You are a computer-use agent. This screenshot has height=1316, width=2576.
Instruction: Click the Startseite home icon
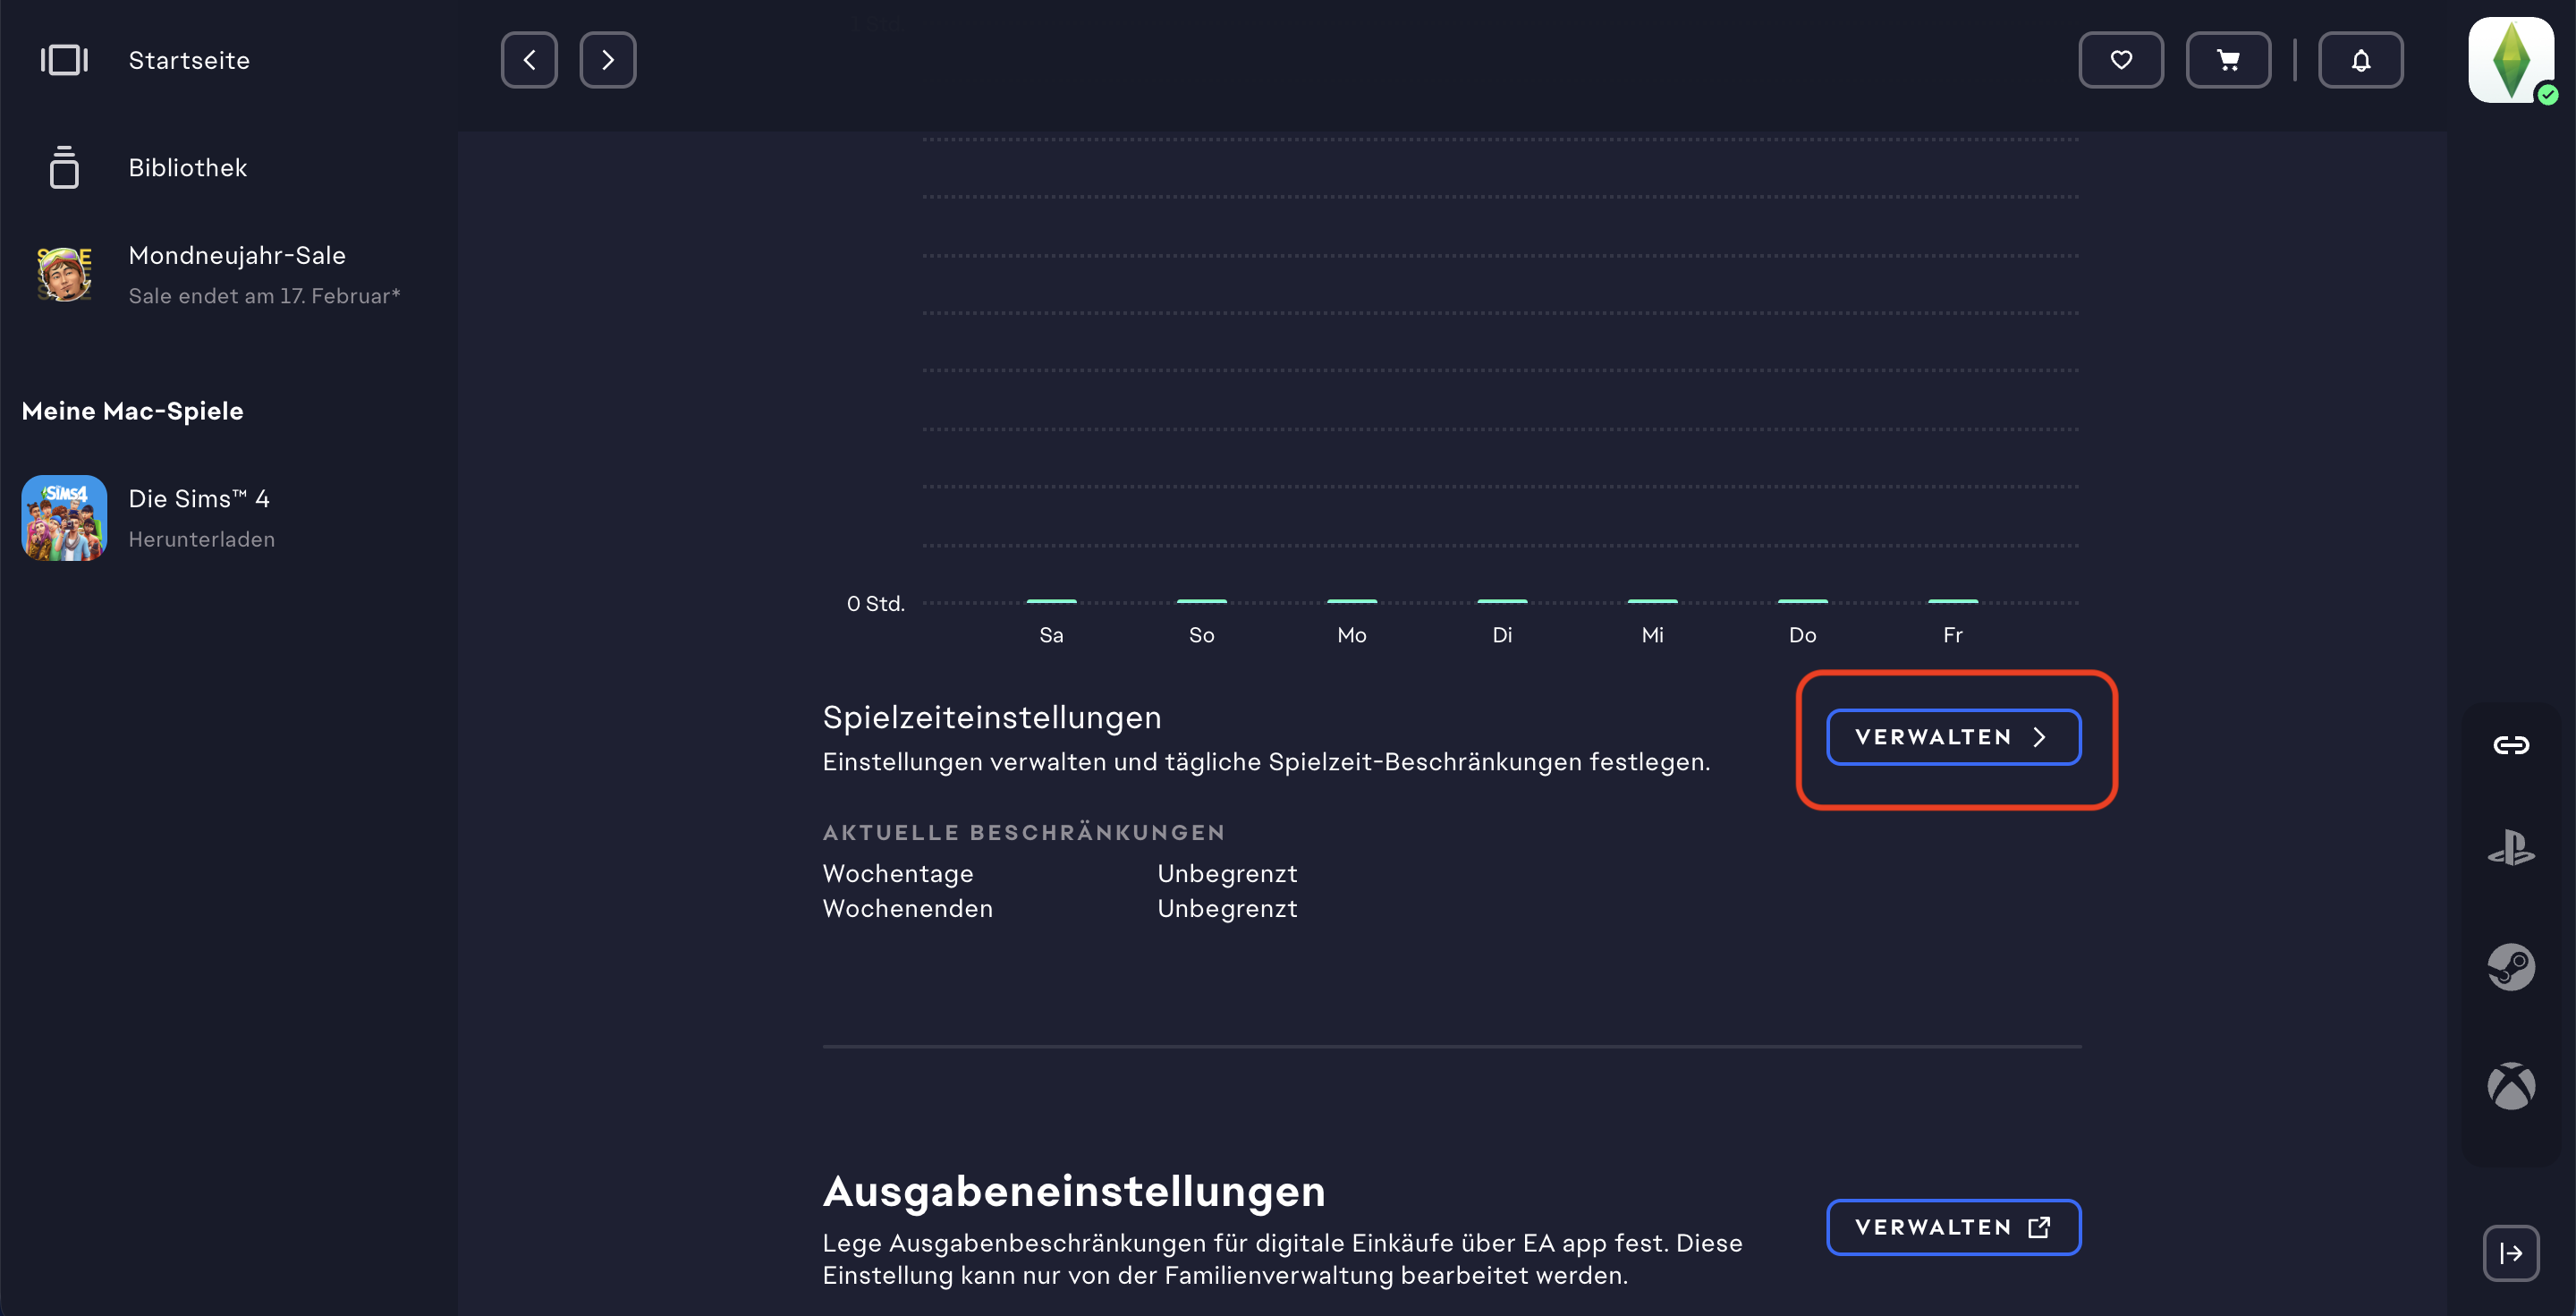pos(64,60)
